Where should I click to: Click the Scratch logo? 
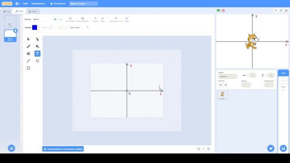(x=7, y=4)
